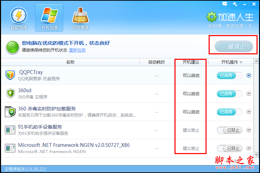Click the feedback speech bubble icon
This screenshot has height=173, width=260.
[x=225, y=4]
